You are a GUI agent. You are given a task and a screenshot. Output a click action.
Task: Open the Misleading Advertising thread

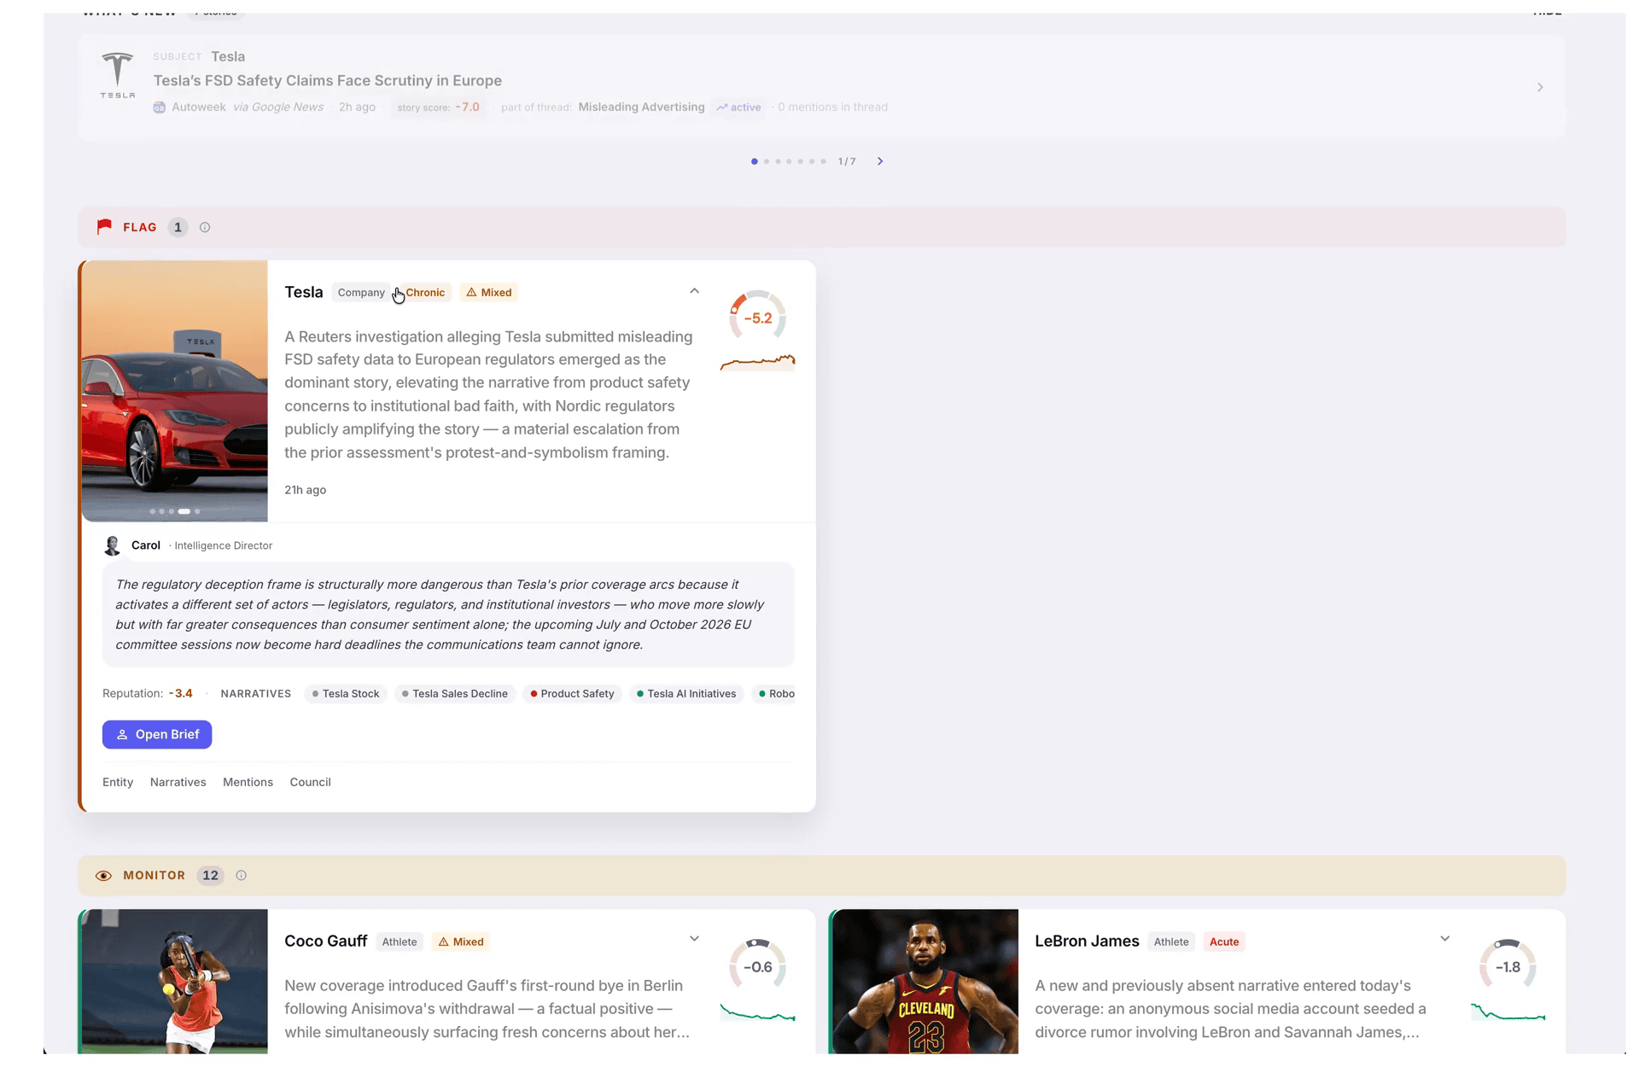coord(641,108)
